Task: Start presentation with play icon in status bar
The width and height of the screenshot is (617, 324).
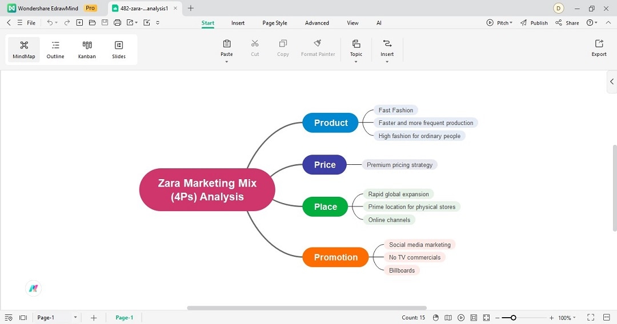Action: [461, 318]
